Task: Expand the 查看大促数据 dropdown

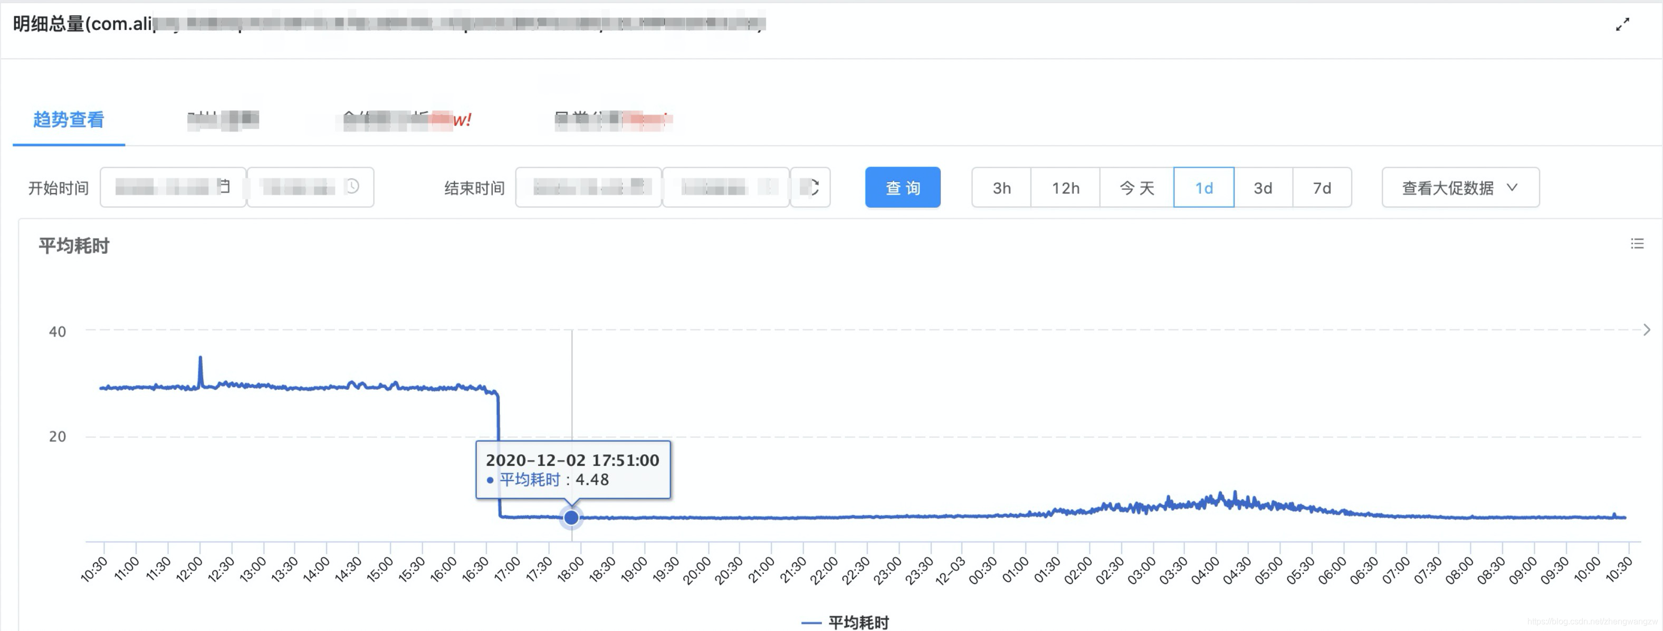Action: pos(1460,188)
